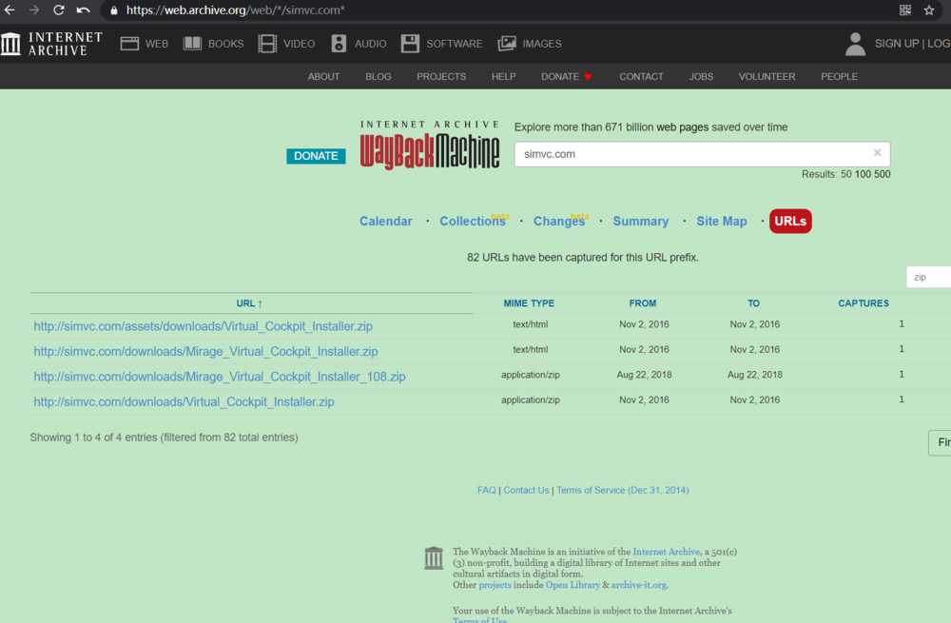This screenshot has height=623, width=951.
Task: Open the Internet Archive footer link
Action: pyautogui.click(x=666, y=552)
